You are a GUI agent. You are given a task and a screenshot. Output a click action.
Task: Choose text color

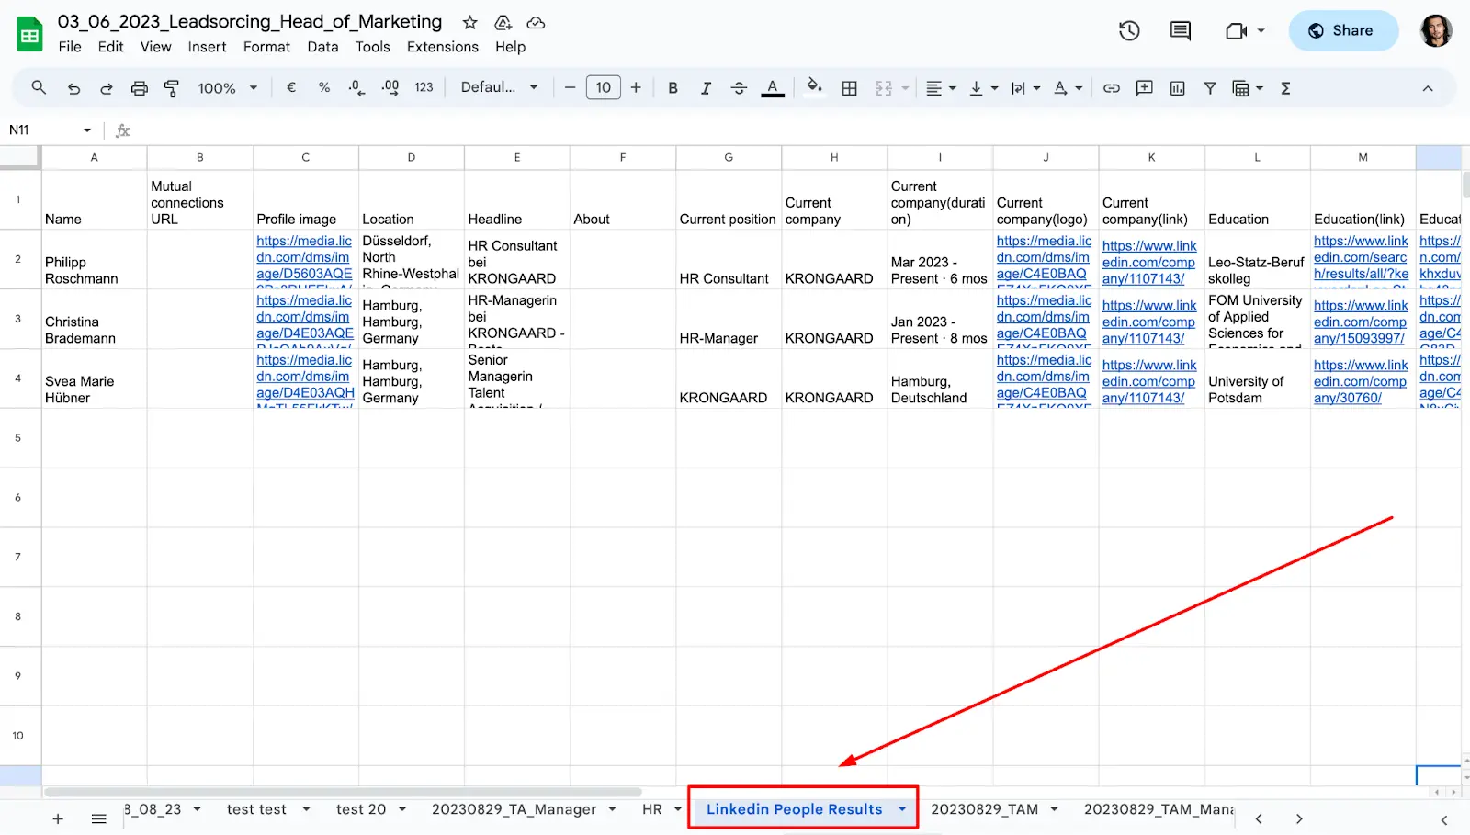(773, 88)
